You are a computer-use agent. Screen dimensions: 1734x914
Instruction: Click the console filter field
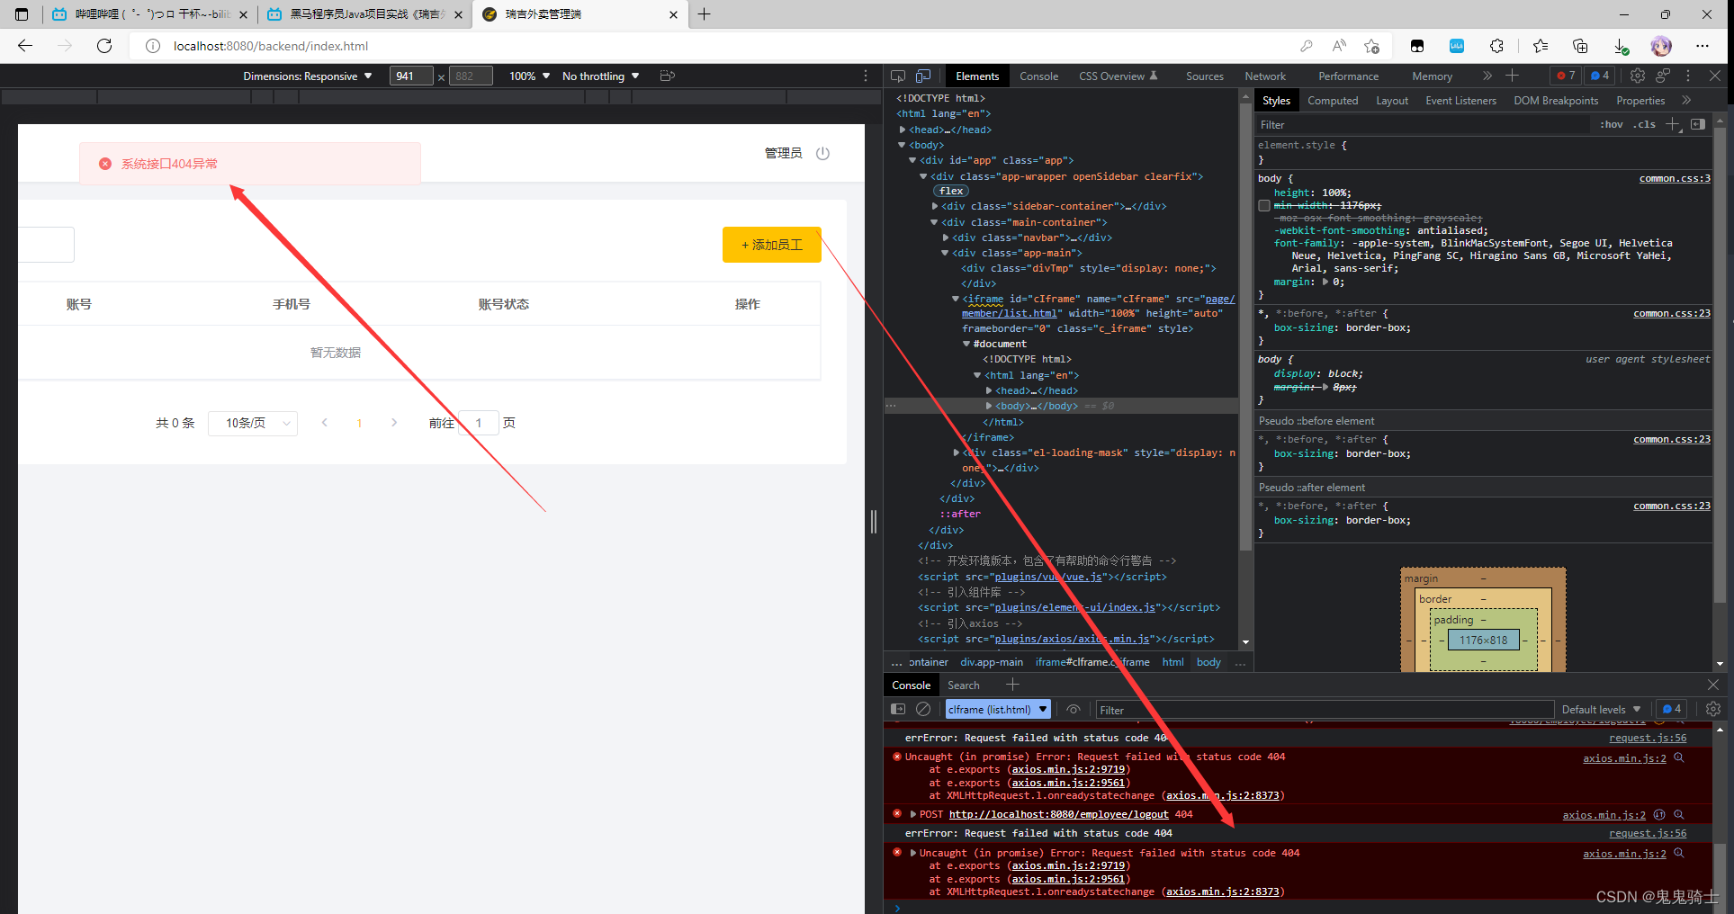1325,710
